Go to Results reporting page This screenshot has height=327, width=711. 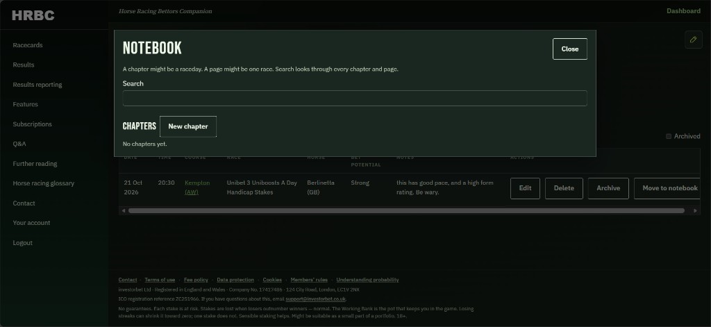(x=37, y=85)
